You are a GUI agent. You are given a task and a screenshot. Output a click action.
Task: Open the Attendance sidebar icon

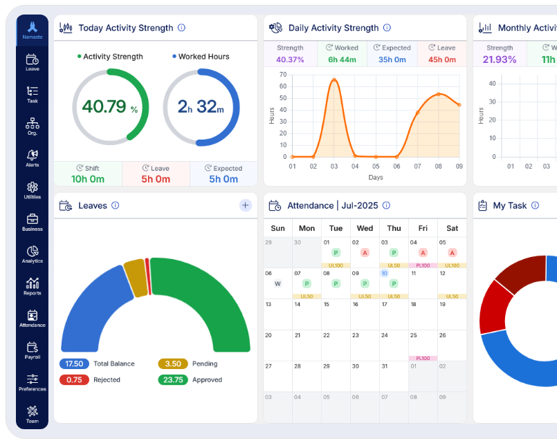coord(32,317)
